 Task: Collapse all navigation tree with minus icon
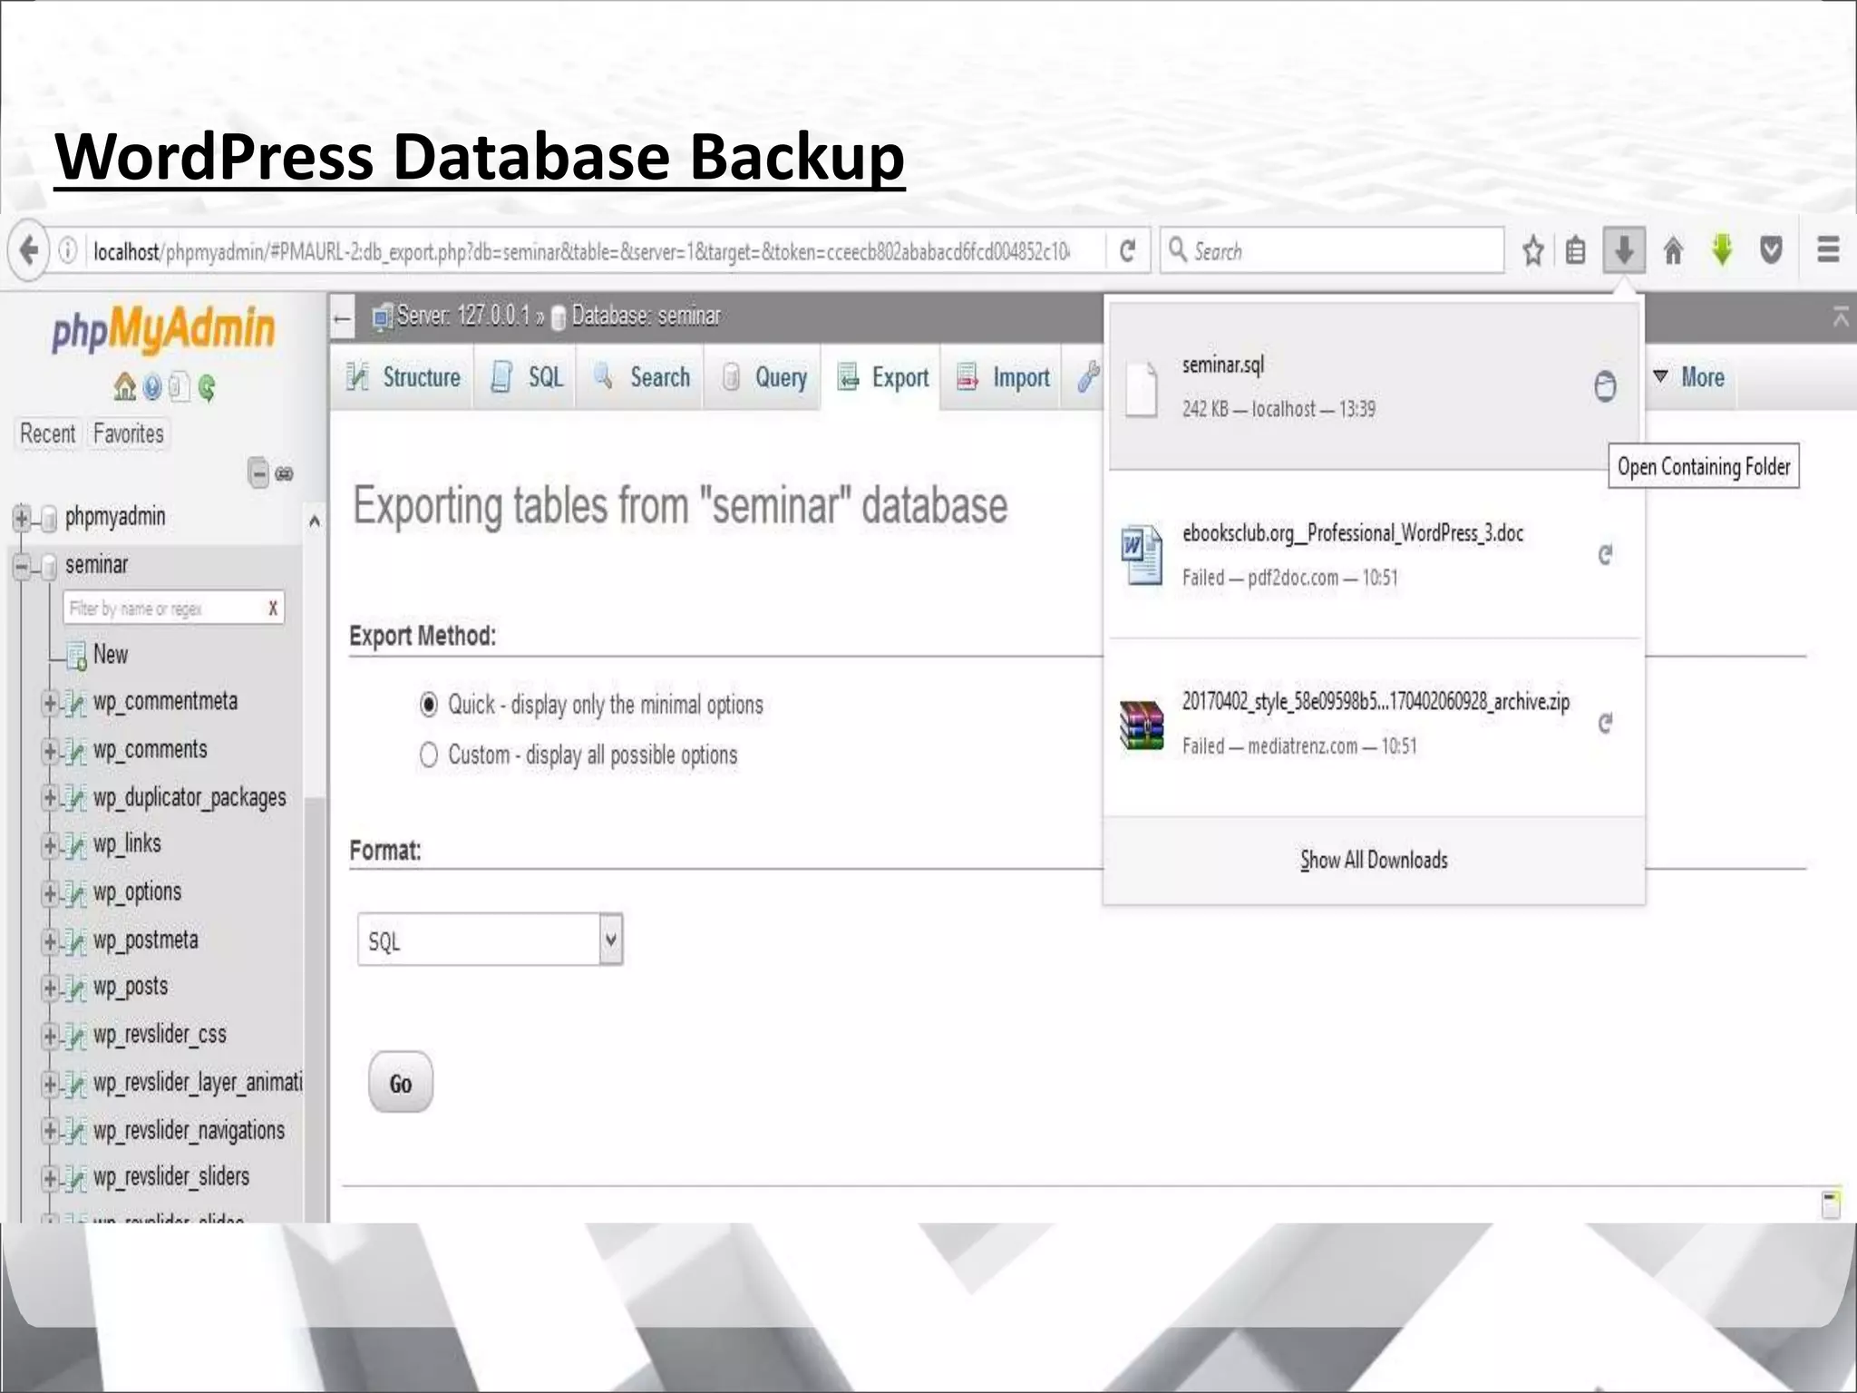tap(258, 473)
